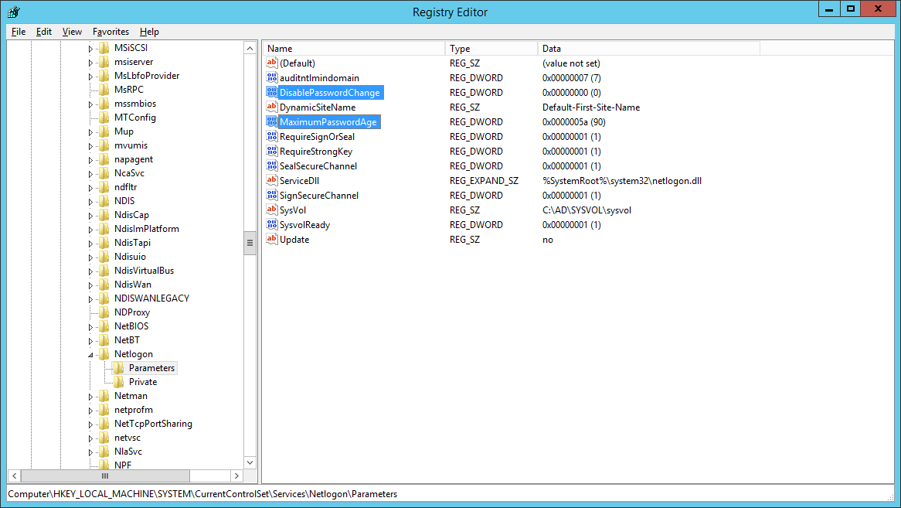Click the MaximumPasswordAge DWORD icon
This screenshot has width=901, height=508.
272,121
